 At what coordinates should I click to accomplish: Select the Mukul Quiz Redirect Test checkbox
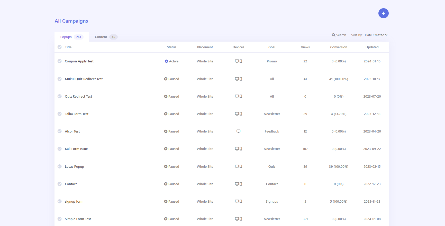[x=59, y=79]
